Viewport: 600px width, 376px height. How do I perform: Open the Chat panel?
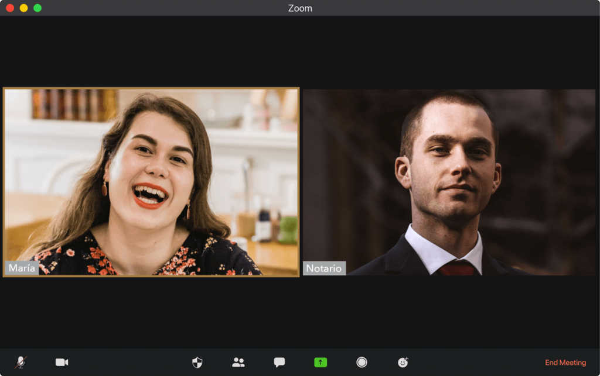(279, 362)
